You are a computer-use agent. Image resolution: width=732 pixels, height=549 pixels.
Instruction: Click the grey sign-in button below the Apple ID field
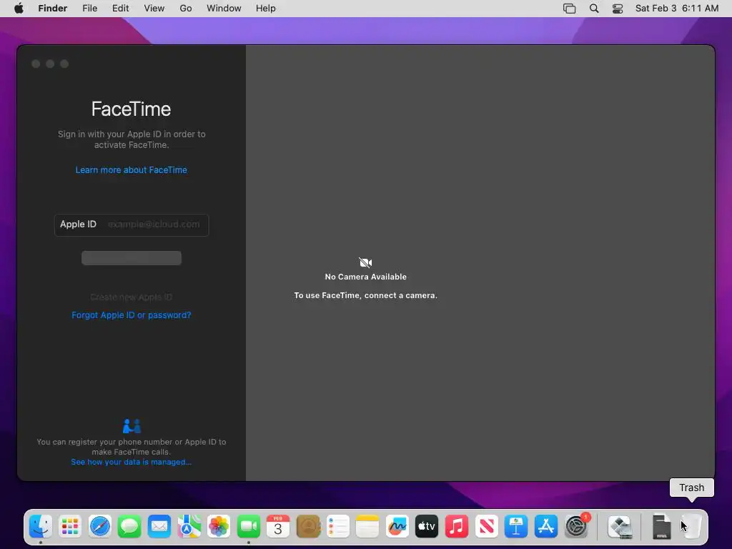click(x=132, y=258)
